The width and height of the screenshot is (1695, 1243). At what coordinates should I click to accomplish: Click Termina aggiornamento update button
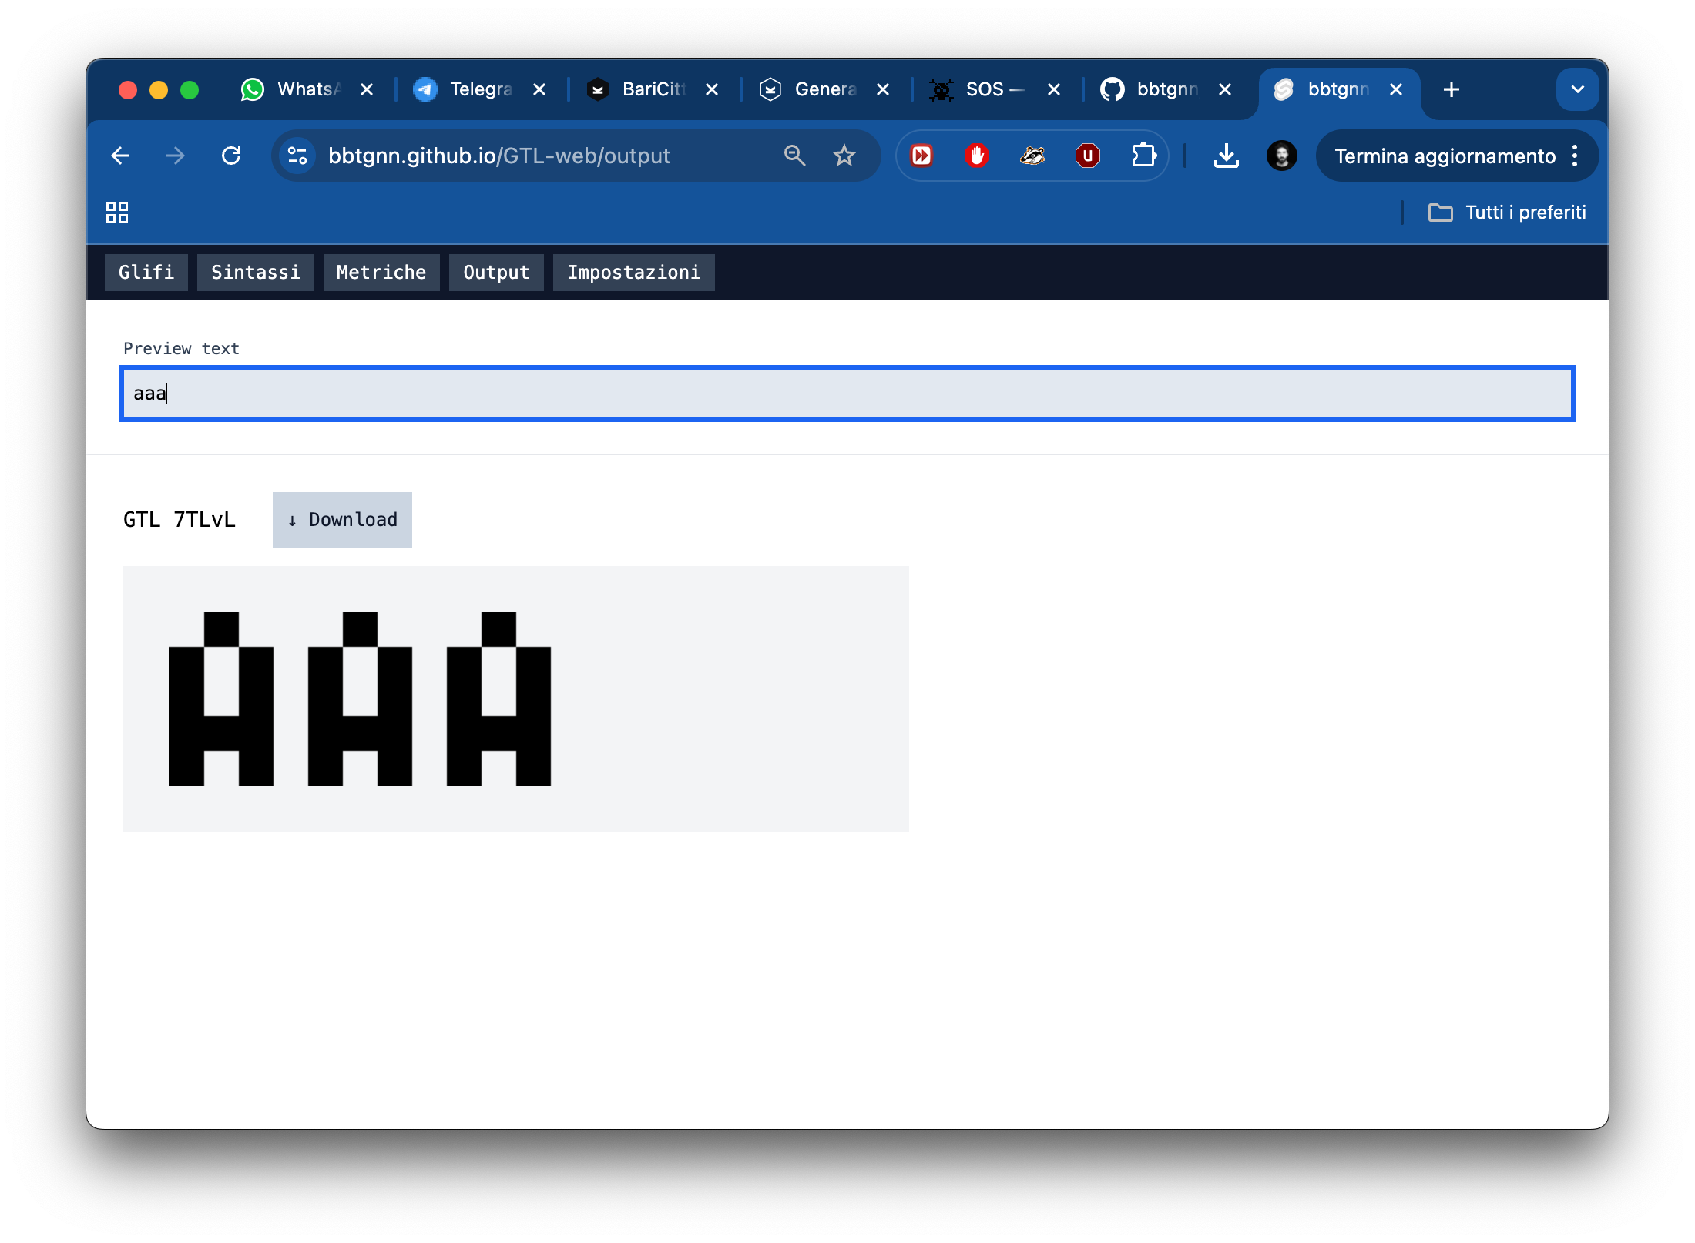(1445, 156)
